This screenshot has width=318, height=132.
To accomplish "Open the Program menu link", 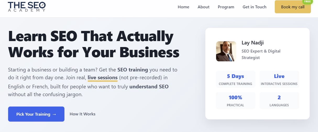I will point(226,7).
